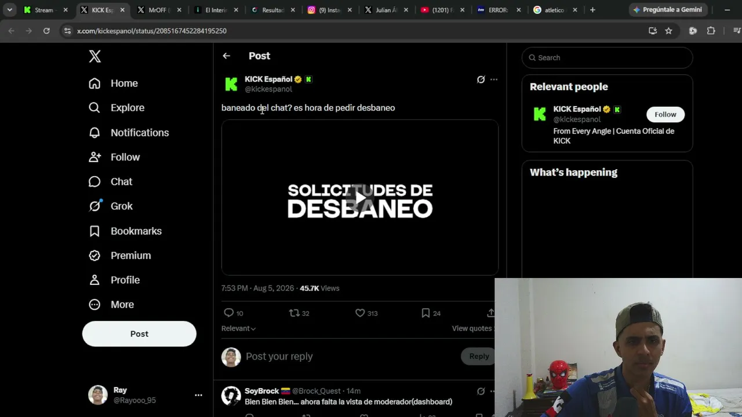Image resolution: width=742 pixels, height=417 pixels.
Task: Close the KICK Español browser tab
Action: pos(122,10)
